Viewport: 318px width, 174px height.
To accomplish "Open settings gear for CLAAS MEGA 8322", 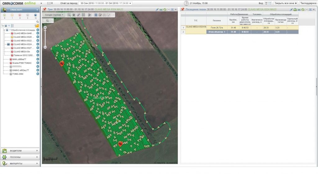I will tap(38, 41).
